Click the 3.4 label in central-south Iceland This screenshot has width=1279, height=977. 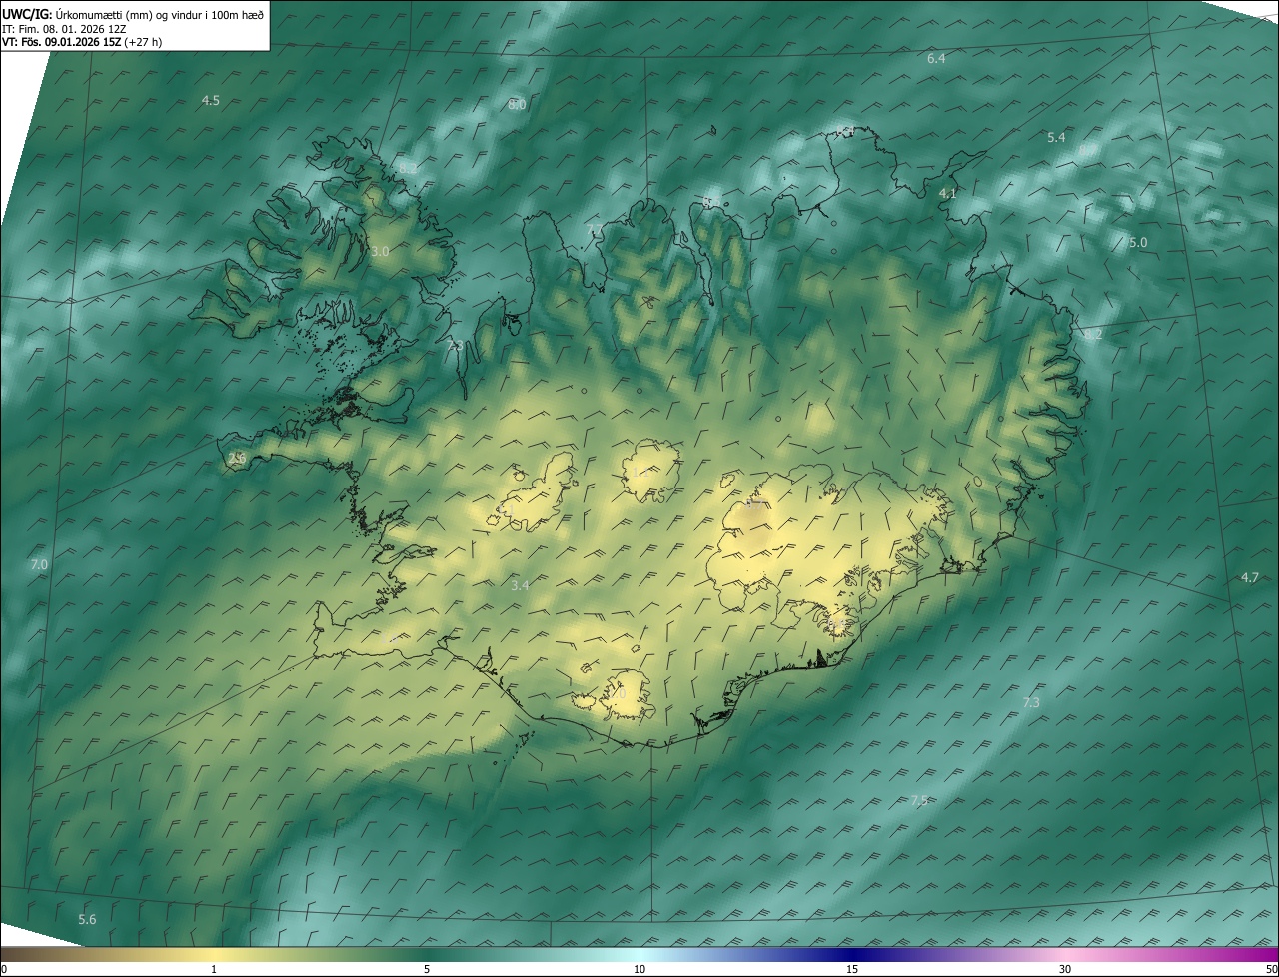pos(520,585)
